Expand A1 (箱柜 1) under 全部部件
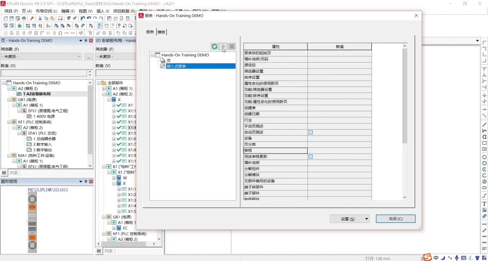 [104, 89]
